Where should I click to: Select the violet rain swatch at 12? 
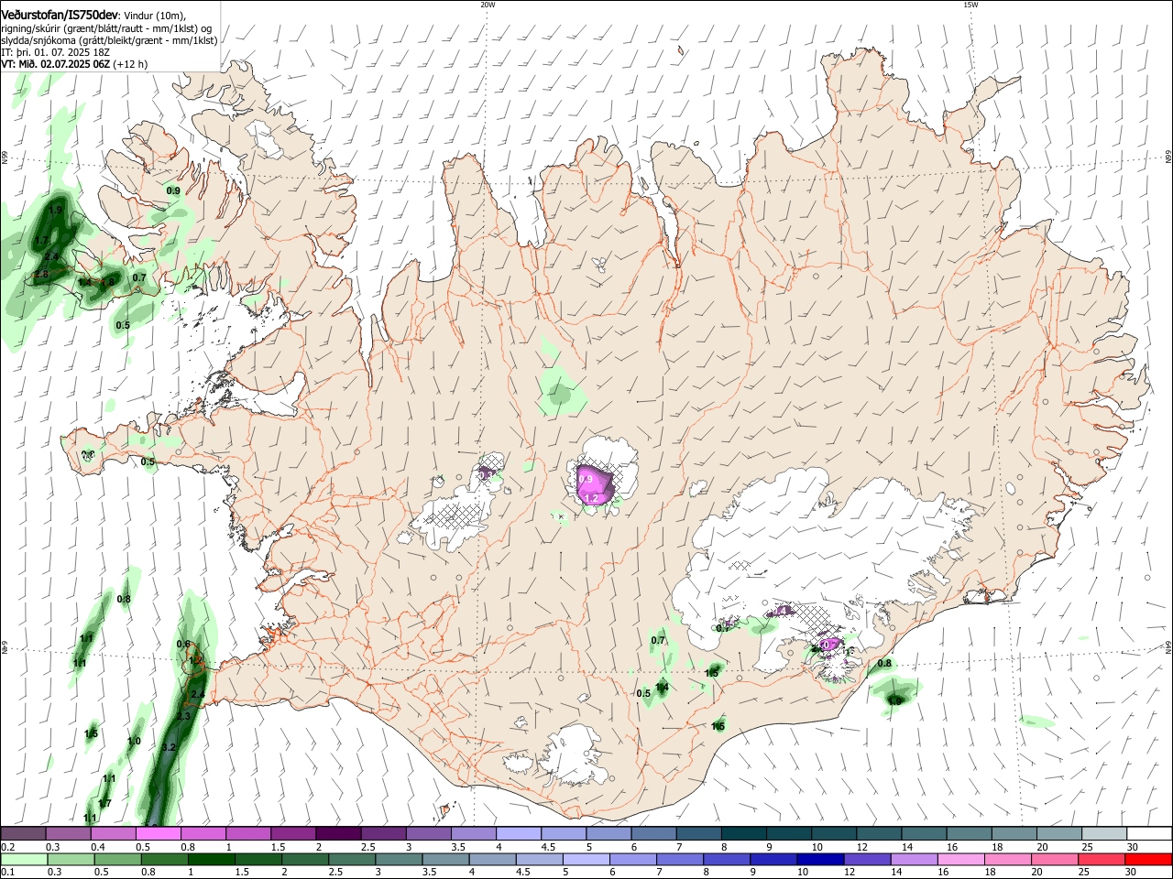click(x=866, y=859)
